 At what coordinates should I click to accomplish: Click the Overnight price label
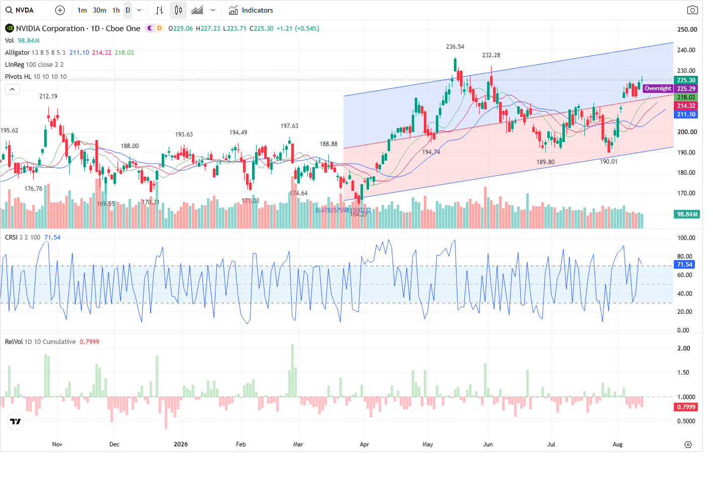click(x=658, y=88)
